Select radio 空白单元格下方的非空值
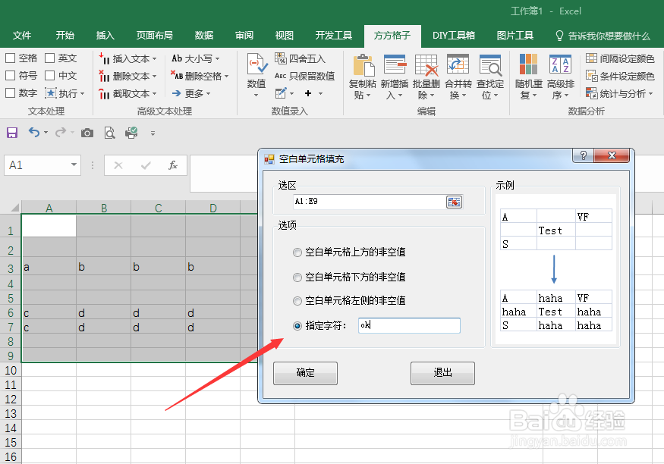664x464 pixels. 297,277
